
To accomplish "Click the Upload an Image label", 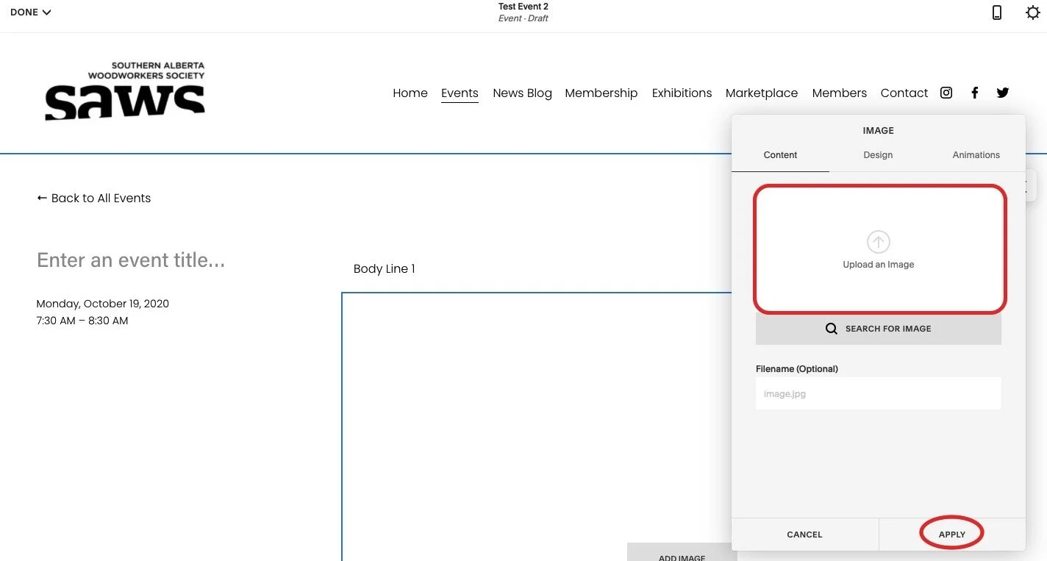I will click(x=879, y=265).
